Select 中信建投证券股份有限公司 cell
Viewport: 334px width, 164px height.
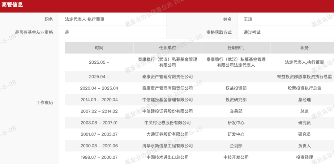(167, 111)
